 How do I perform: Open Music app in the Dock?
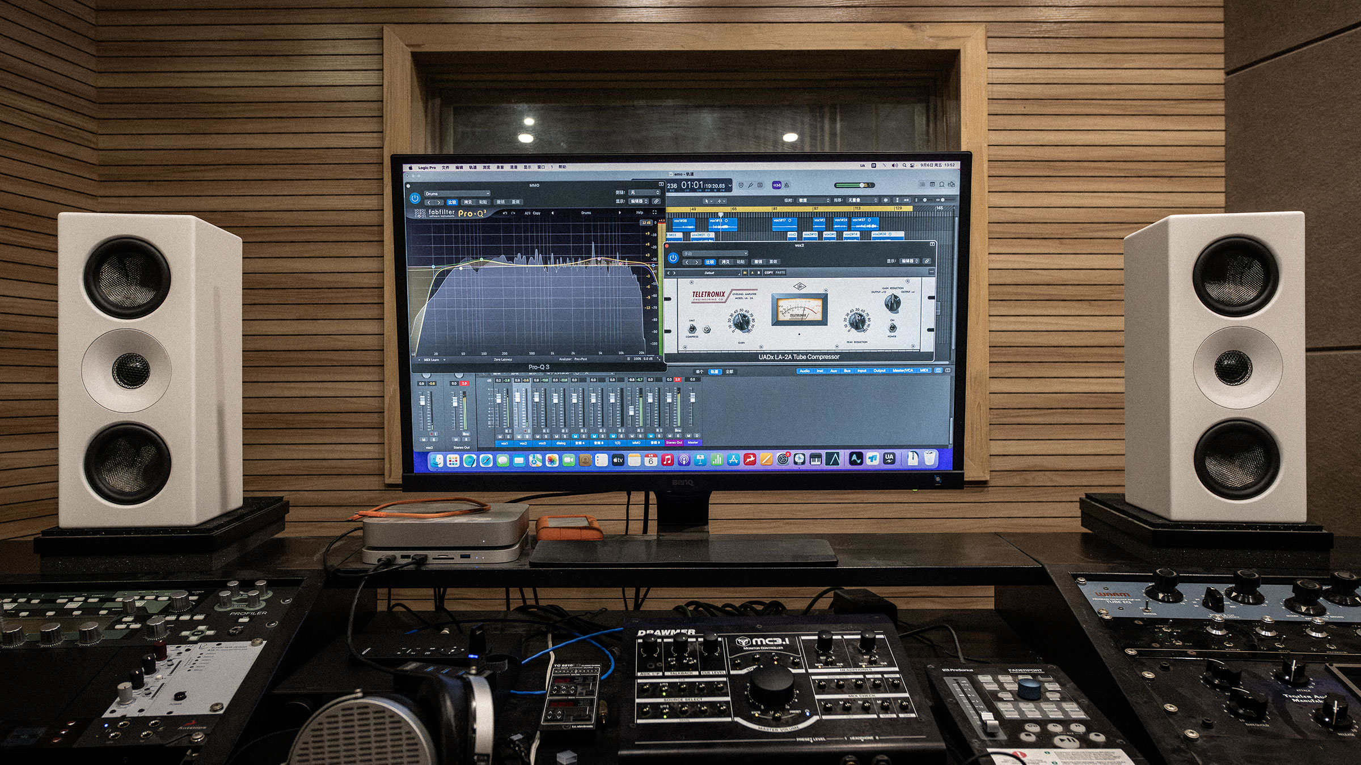point(667,460)
